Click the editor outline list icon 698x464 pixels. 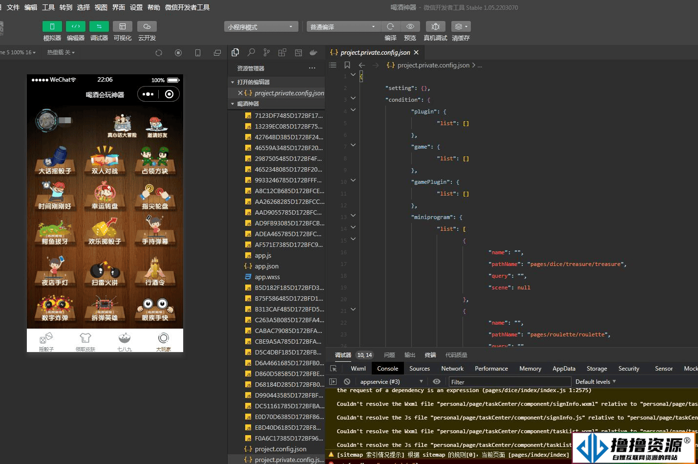(x=333, y=65)
